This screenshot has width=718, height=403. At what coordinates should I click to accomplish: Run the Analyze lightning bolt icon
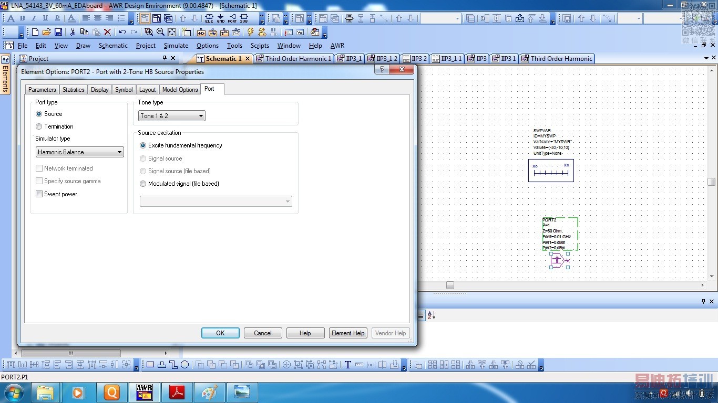tap(250, 32)
